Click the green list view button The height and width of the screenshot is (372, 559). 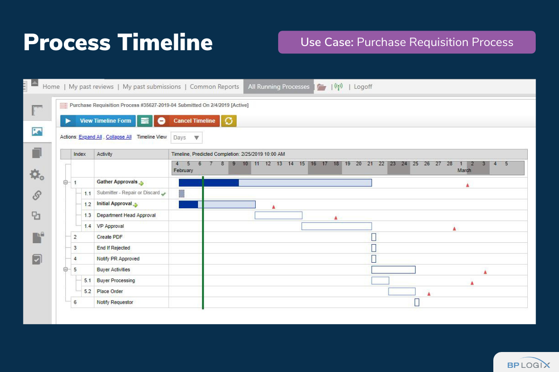145,121
